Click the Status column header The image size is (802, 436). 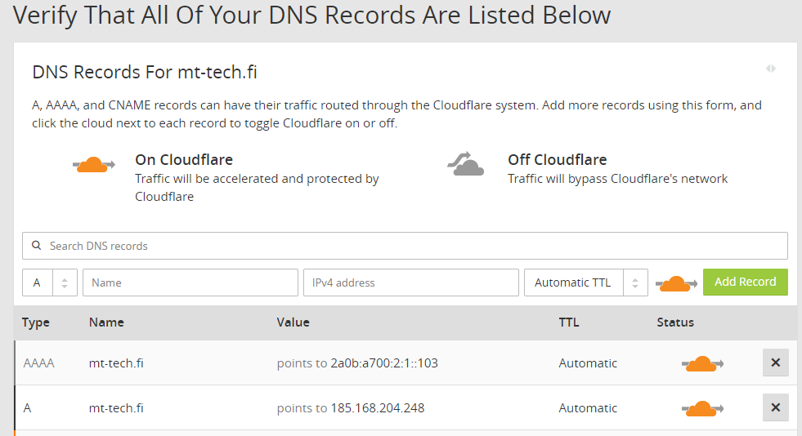(x=675, y=323)
